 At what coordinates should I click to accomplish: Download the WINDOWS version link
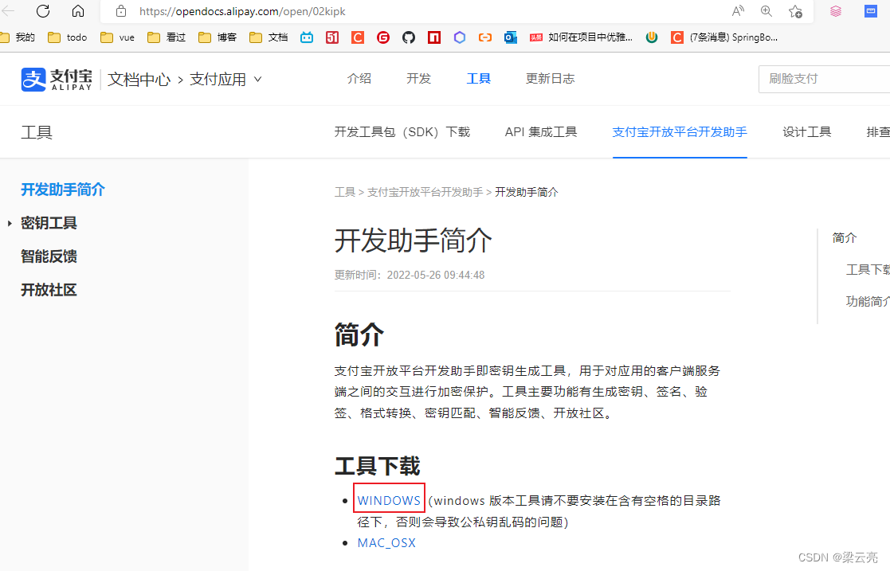tap(389, 501)
